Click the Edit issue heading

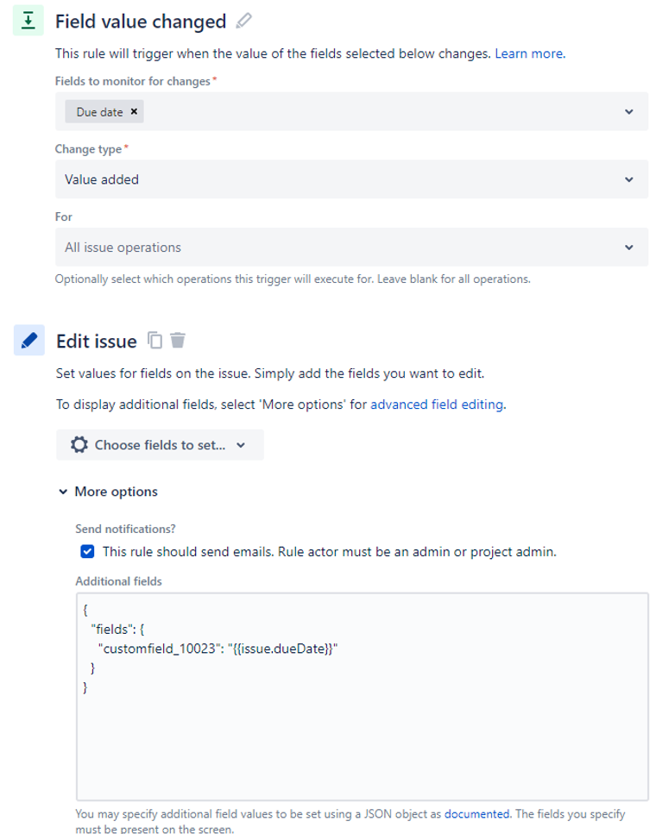click(x=97, y=341)
